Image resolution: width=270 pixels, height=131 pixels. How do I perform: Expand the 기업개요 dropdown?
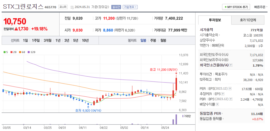point(130,7)
